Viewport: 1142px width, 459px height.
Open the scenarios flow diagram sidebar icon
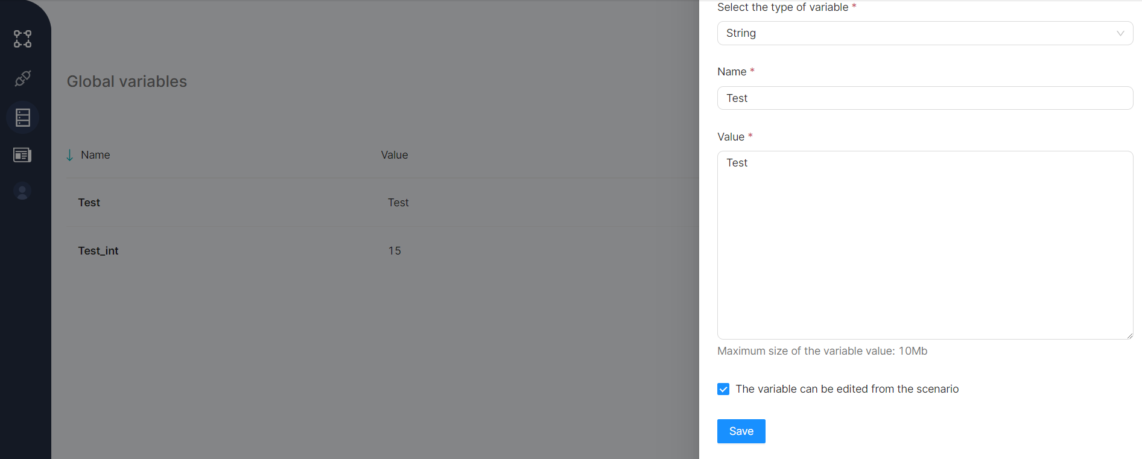click(x=23, y=39)
